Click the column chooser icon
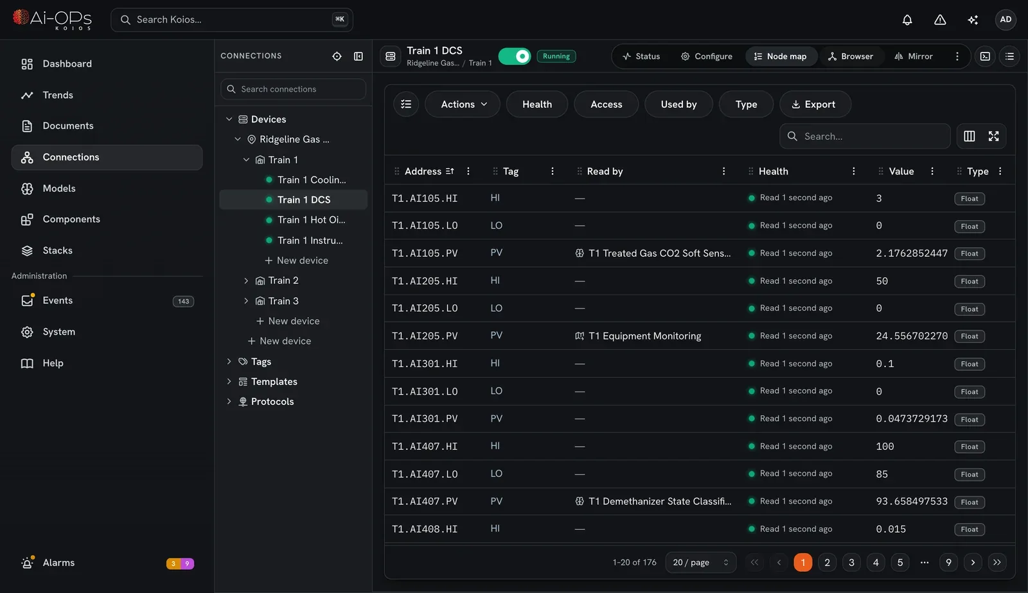The image size is (1028, 593). tap(970, 136)
